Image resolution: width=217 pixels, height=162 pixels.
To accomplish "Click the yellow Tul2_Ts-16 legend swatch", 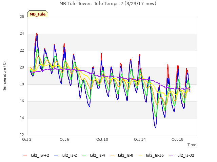I will [x=141, y=156].
